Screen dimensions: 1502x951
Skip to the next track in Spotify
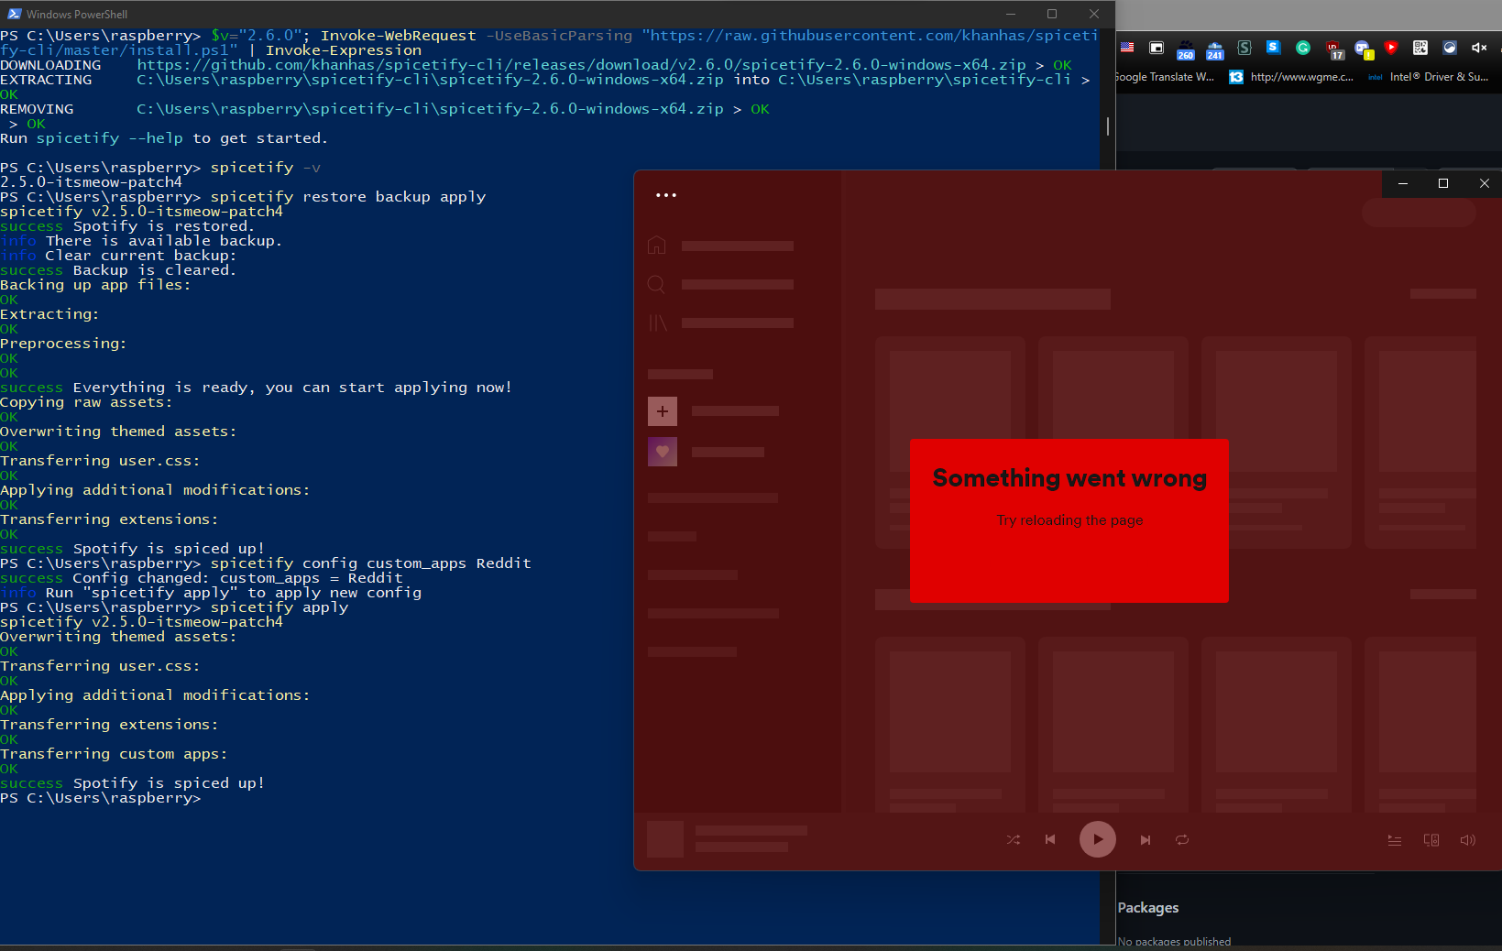1145,839
